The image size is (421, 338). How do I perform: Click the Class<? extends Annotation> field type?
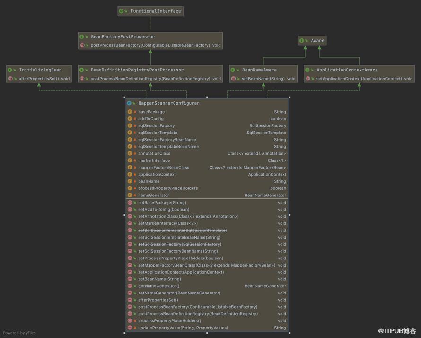click(x=257, y=153)
